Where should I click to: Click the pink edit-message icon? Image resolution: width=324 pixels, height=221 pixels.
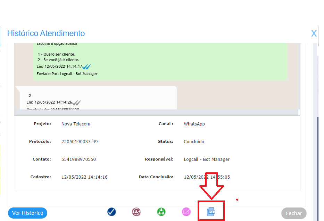point(186,212)
